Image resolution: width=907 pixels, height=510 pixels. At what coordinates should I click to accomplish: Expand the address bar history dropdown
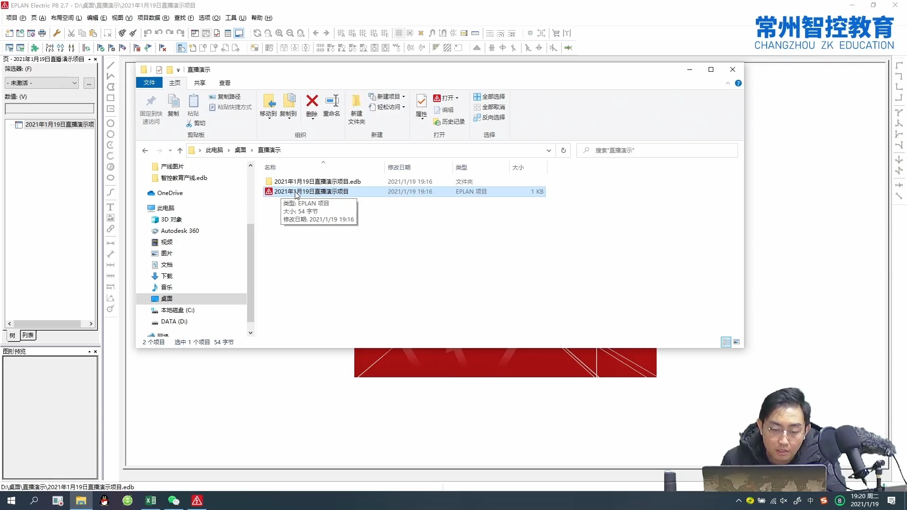click(548, 151)
